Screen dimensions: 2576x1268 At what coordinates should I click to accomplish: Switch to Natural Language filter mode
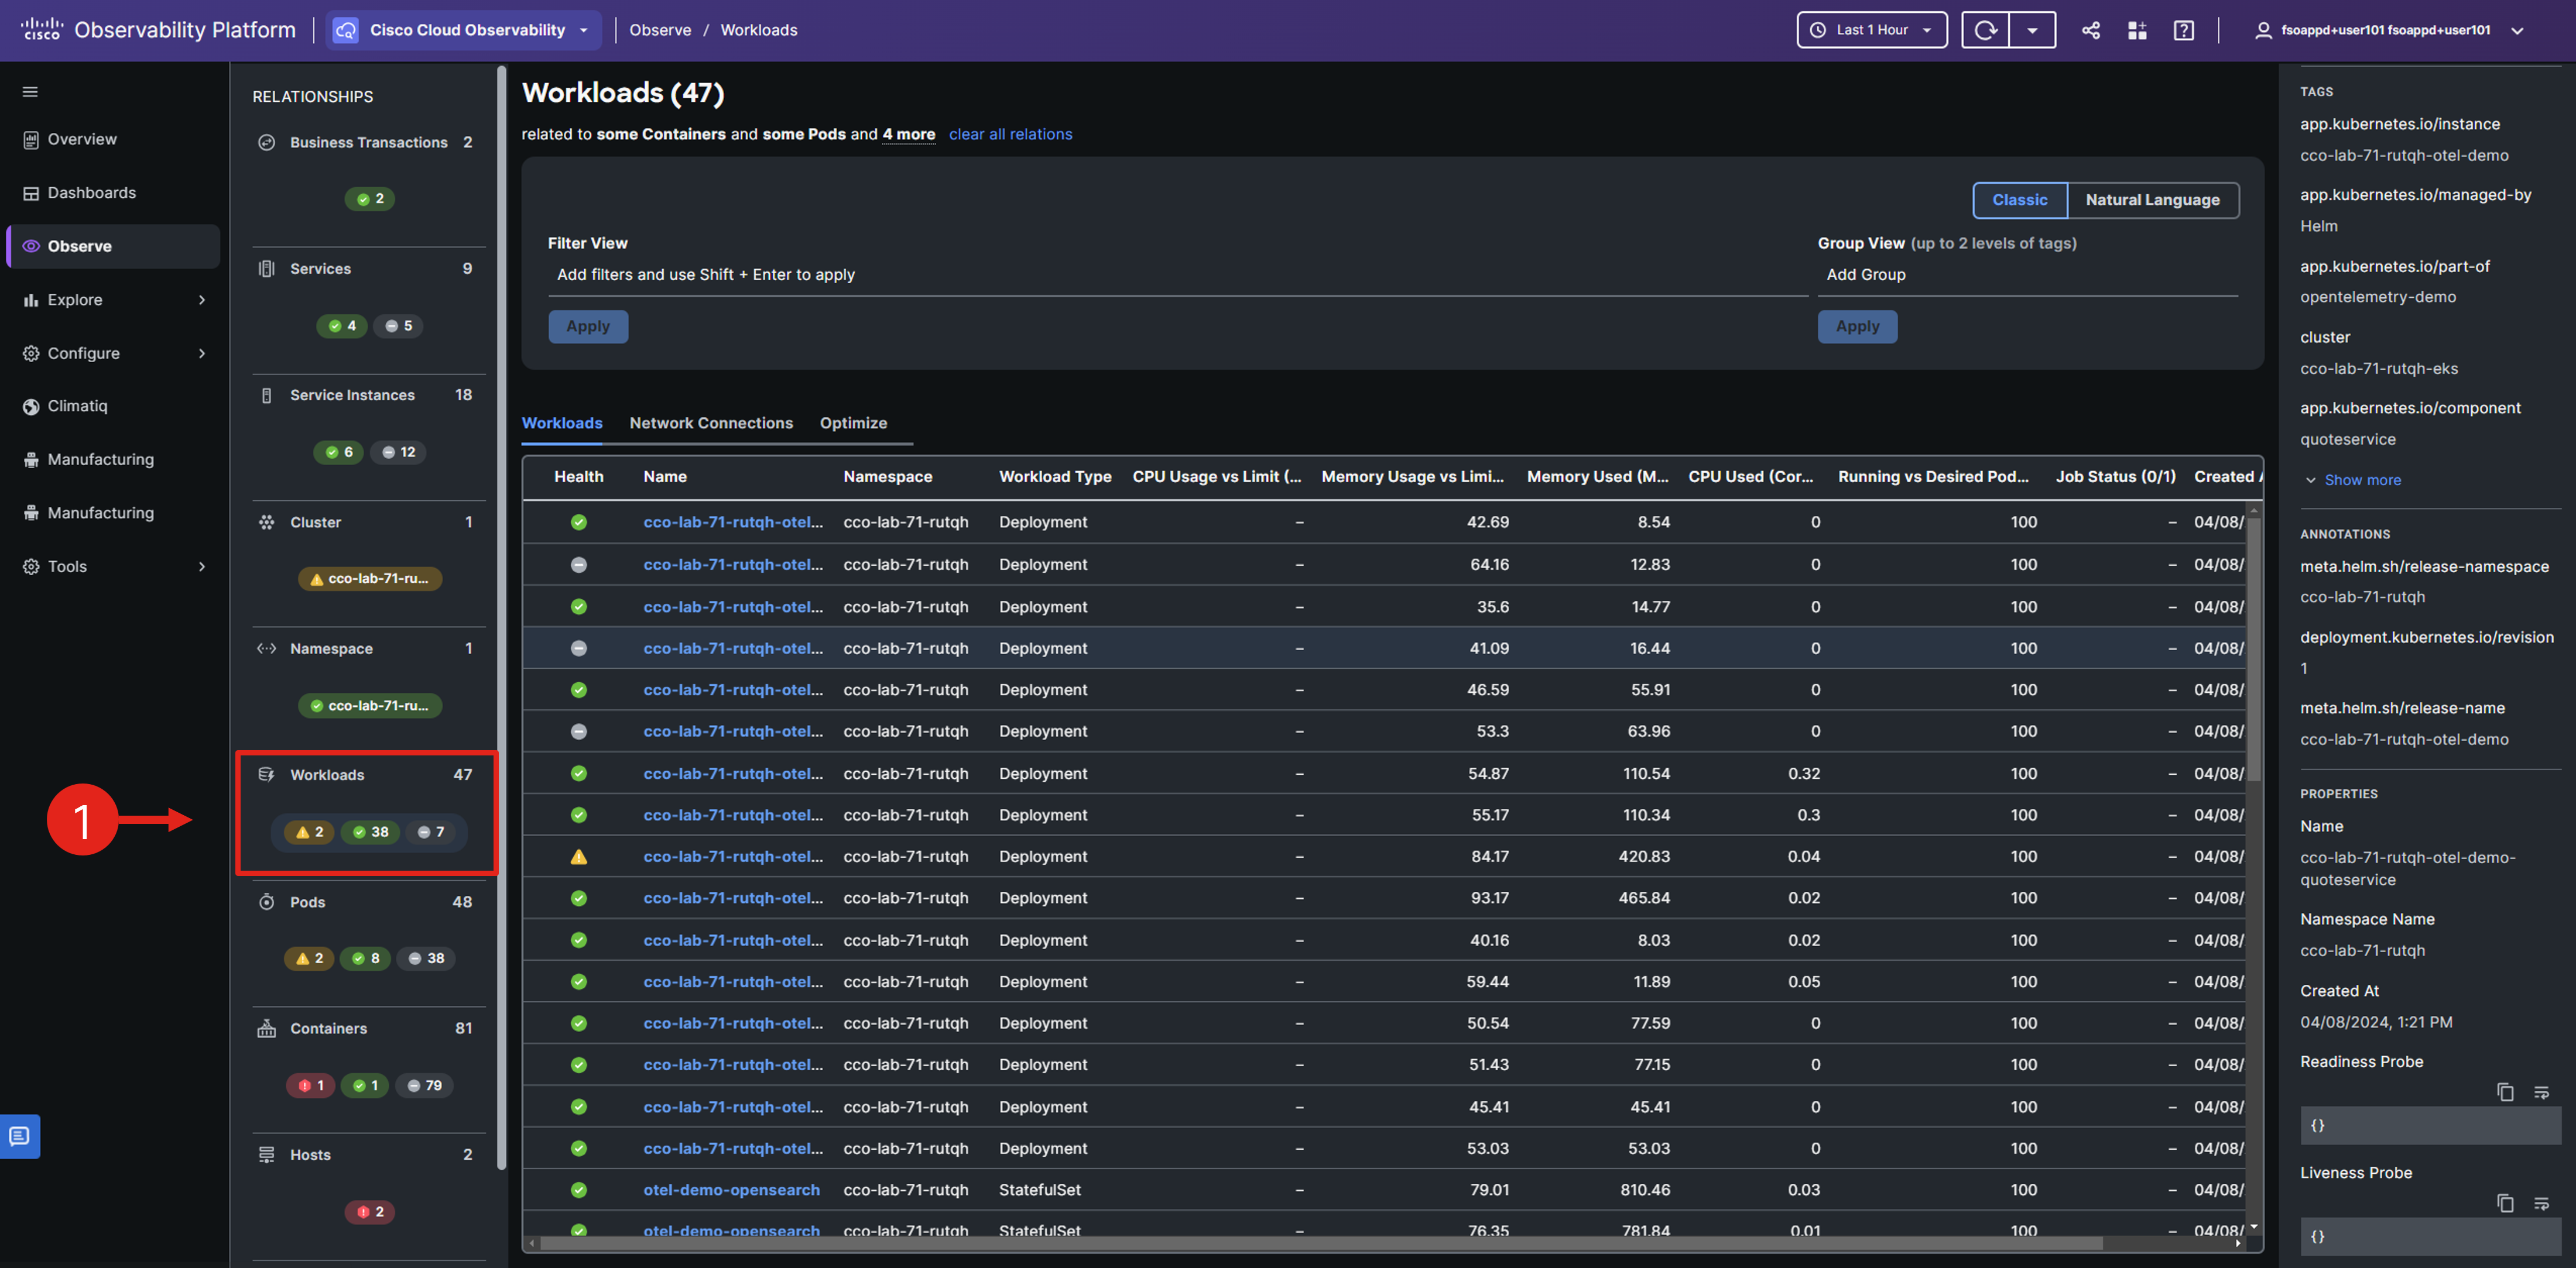tap(2152, 200)
